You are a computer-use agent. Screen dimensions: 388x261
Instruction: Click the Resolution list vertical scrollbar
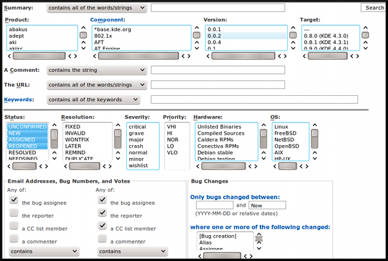[x=118, y=141]
